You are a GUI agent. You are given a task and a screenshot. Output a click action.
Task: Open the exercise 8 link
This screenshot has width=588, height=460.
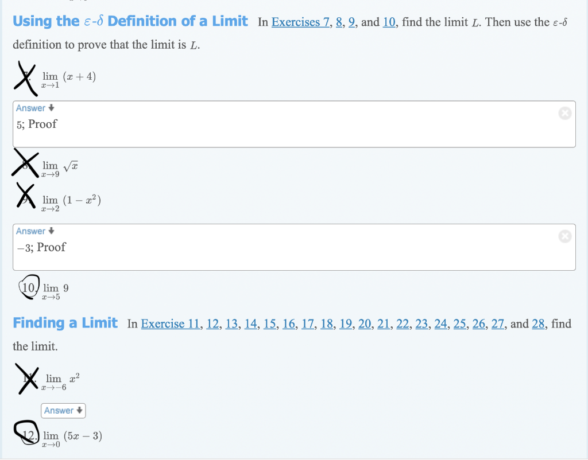click(338, 22)
